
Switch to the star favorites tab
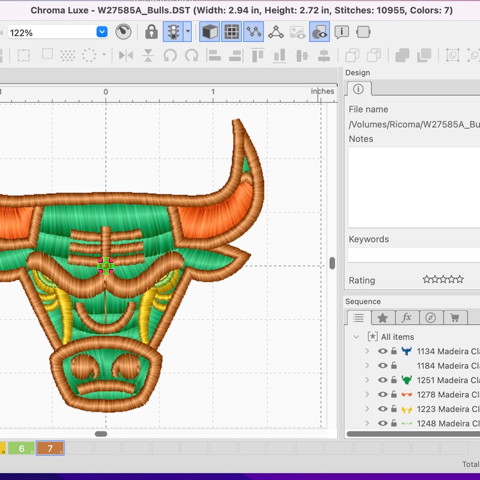click(x=382, y=318)
